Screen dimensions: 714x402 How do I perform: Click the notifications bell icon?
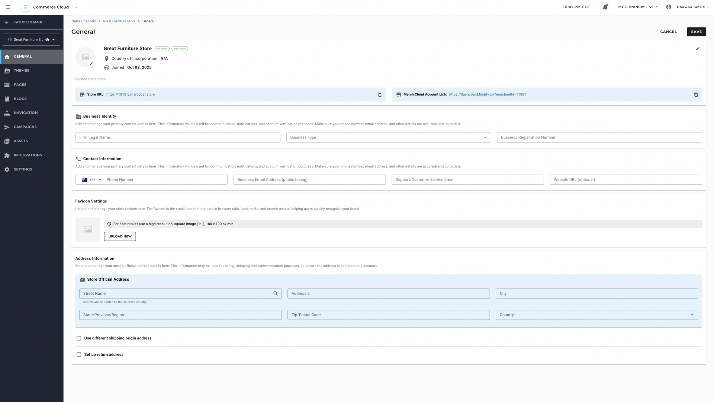[605, 7]
